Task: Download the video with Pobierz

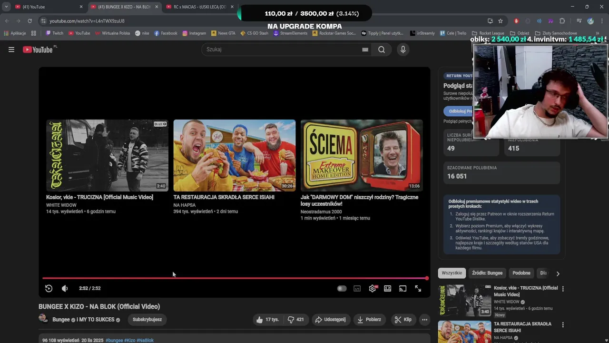Action: pos(370,320)
